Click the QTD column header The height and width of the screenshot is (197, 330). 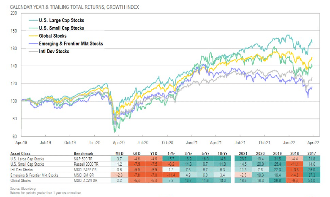click(x=136, y=153)
